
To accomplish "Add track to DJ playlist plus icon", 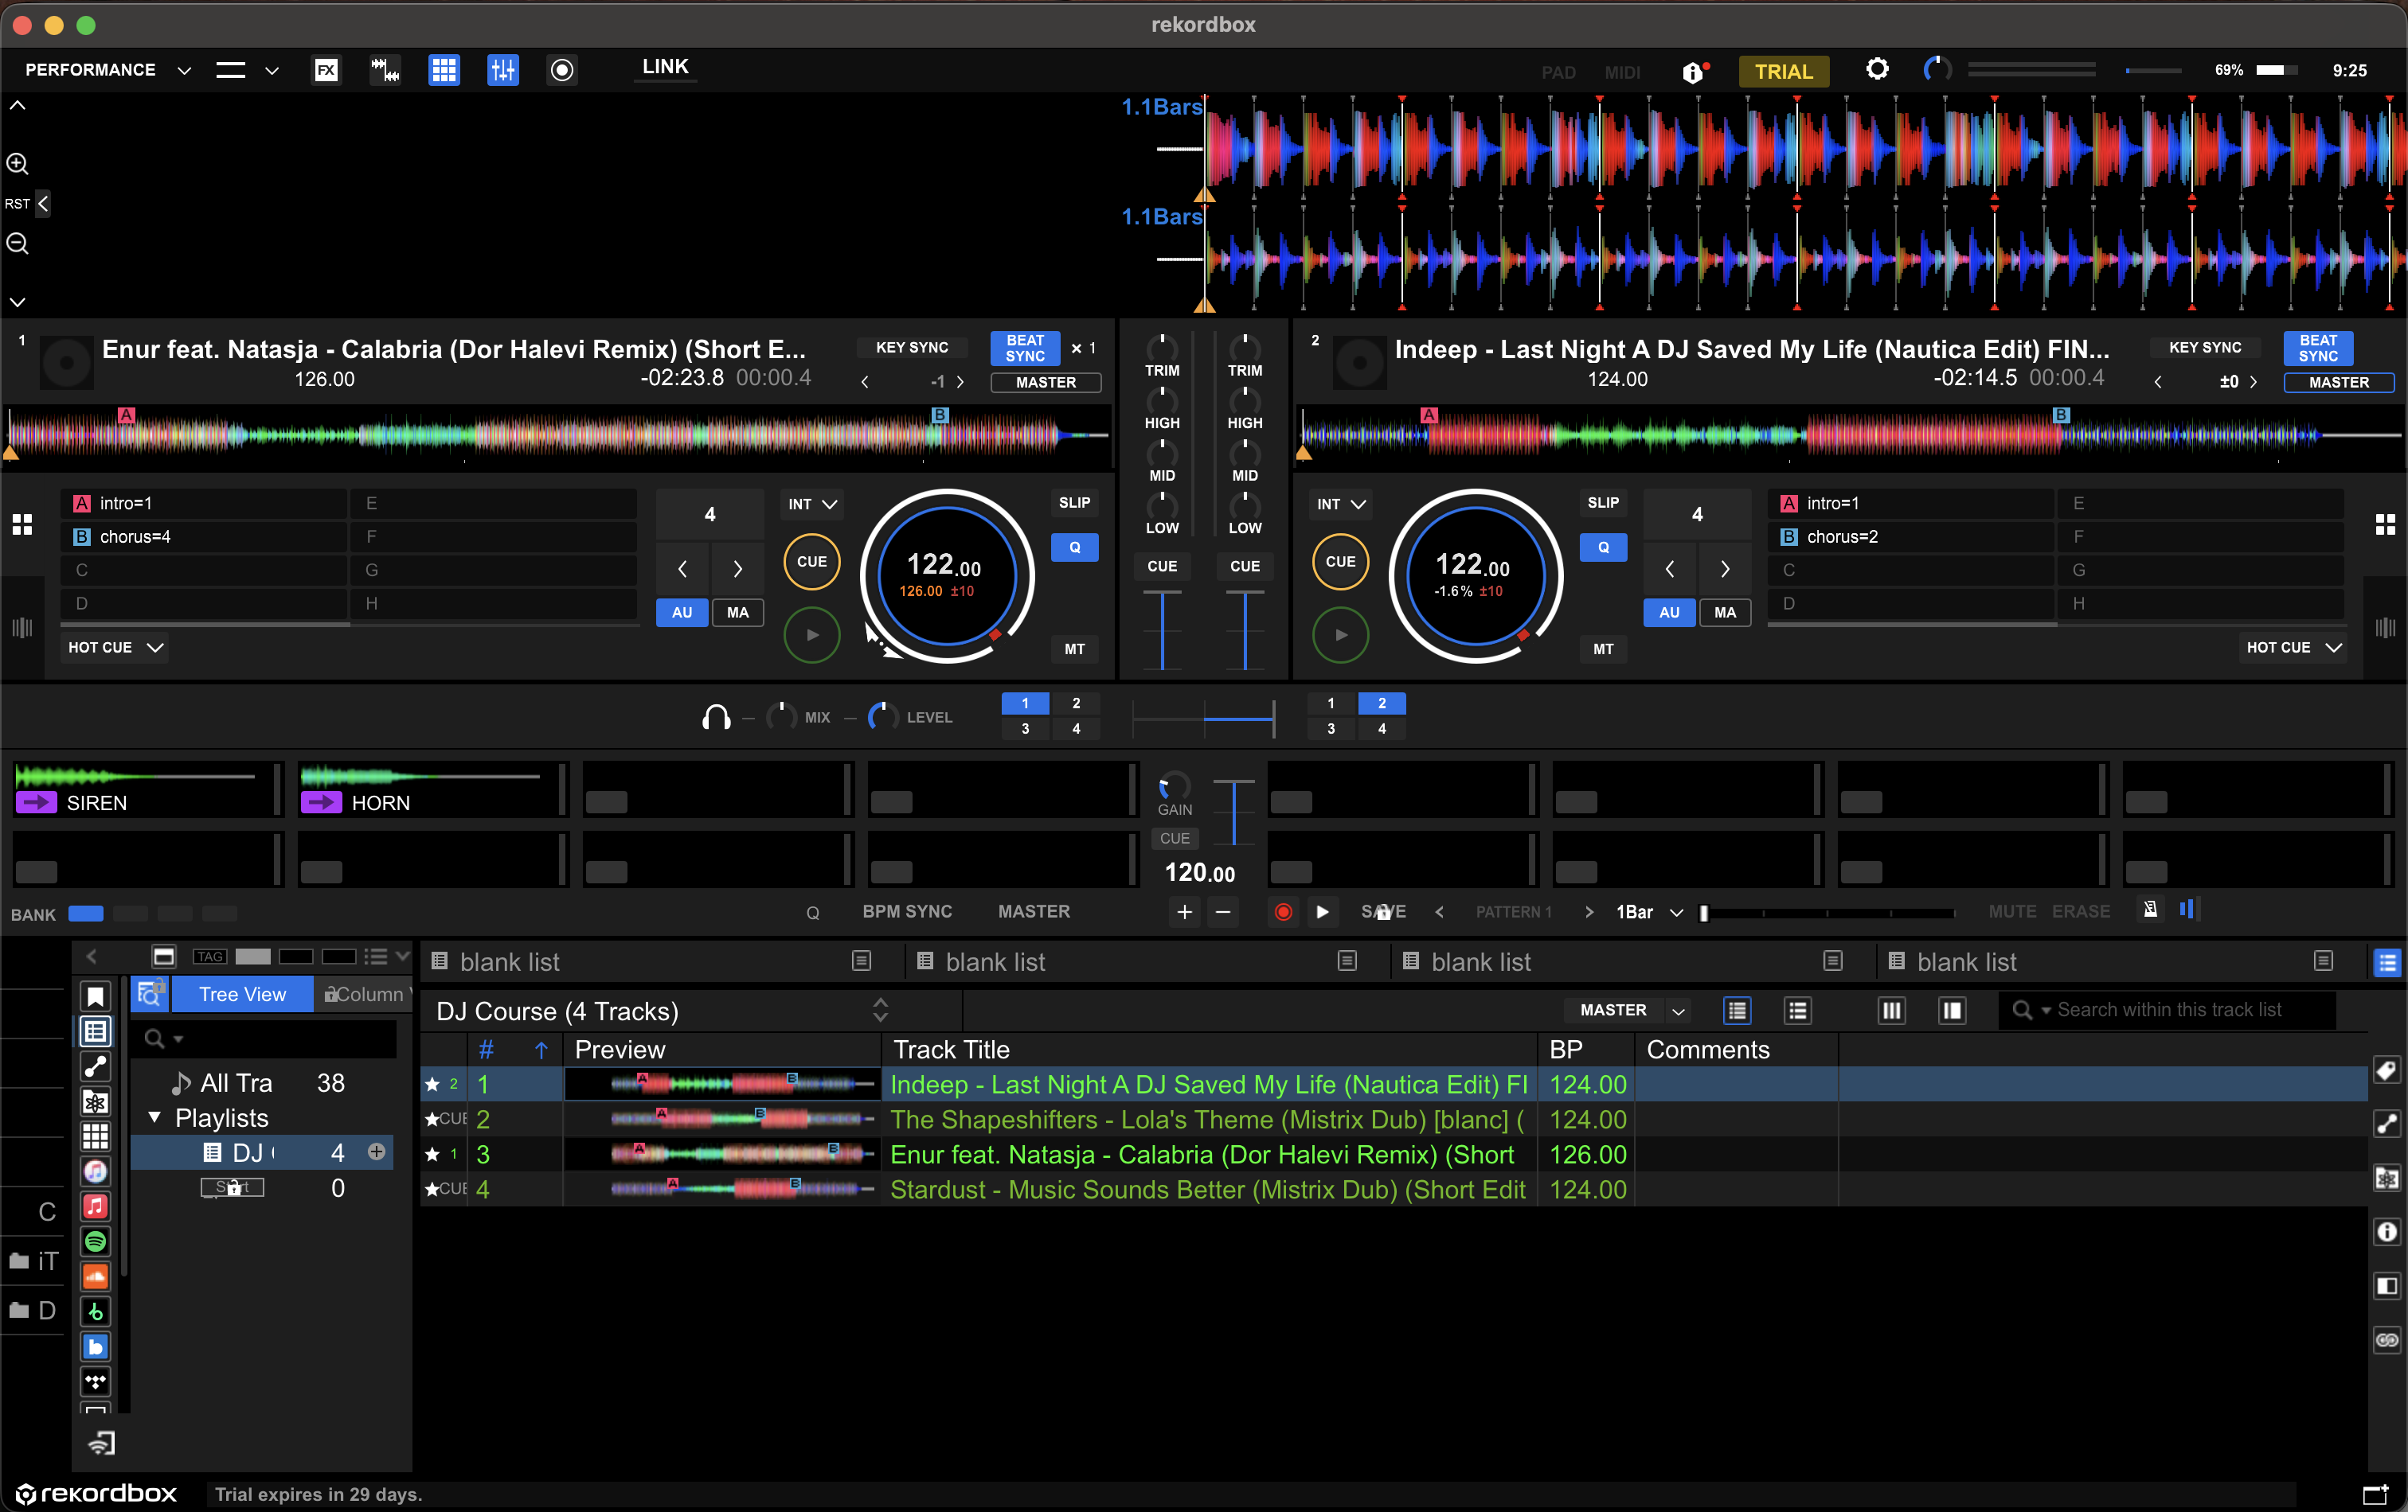I will pyautogui.click(x=377, y=1152).
